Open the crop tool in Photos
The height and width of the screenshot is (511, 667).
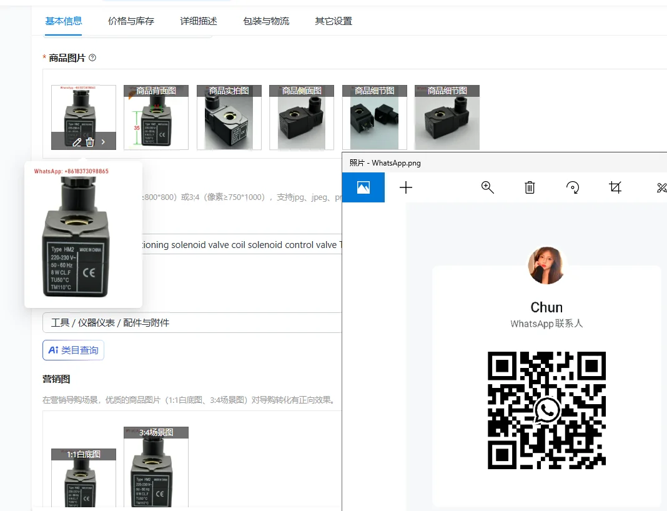coord(615,187)
